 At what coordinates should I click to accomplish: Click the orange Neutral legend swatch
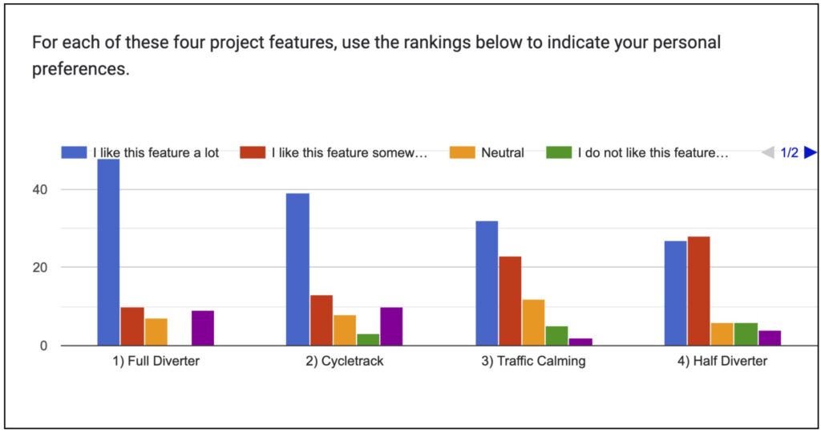click(462, 152)
